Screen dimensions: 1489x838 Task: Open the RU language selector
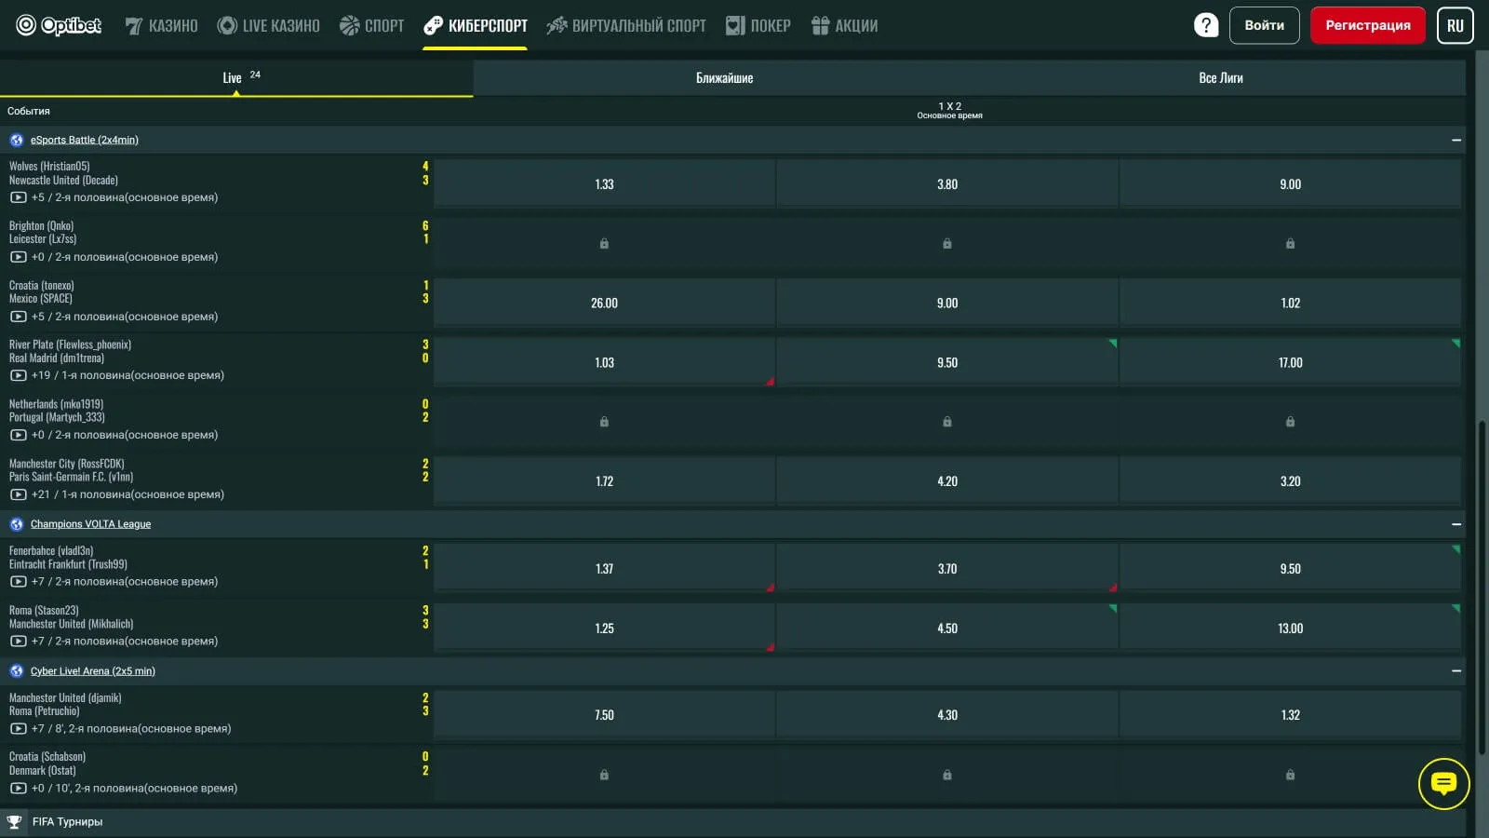point(1455,25)
